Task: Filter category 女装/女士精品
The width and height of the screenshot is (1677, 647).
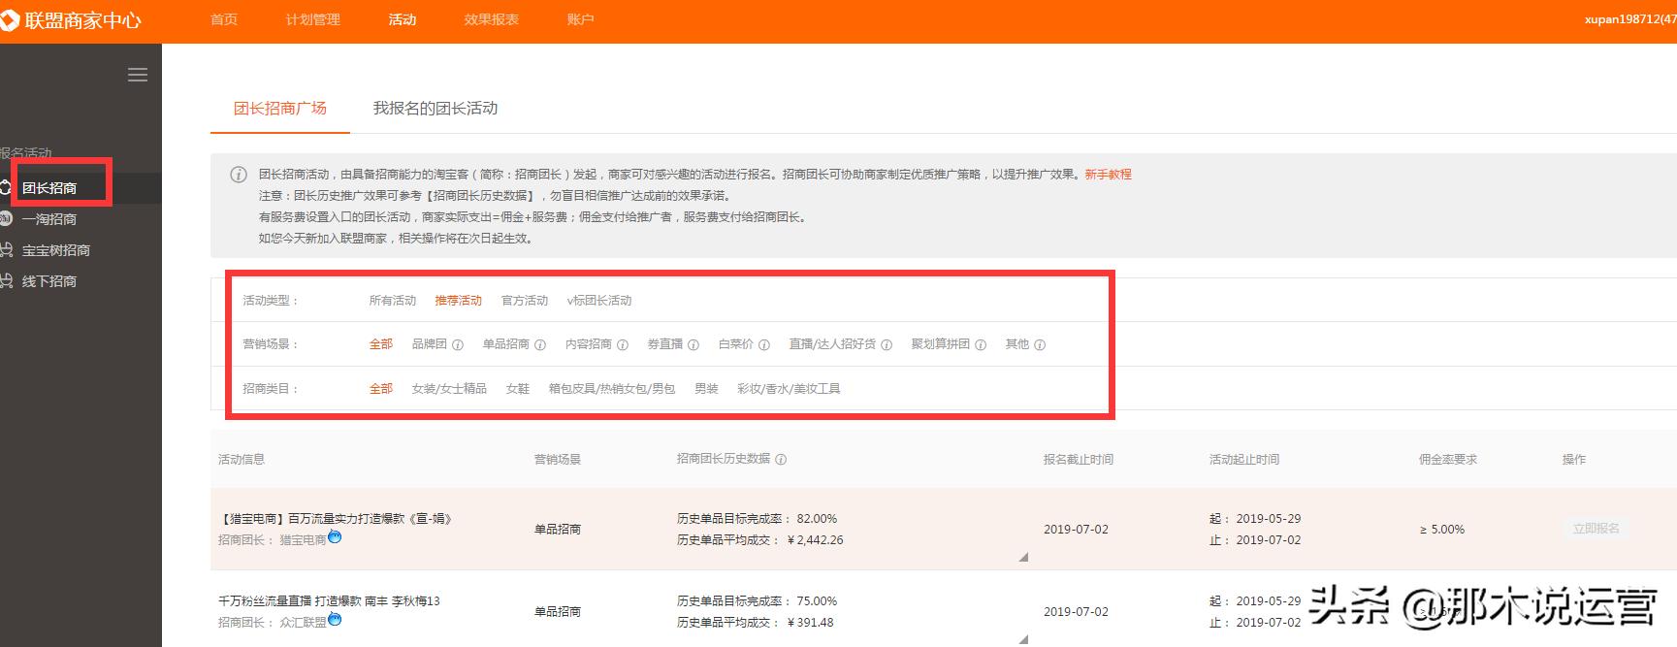Action: (x=449, y=389)
